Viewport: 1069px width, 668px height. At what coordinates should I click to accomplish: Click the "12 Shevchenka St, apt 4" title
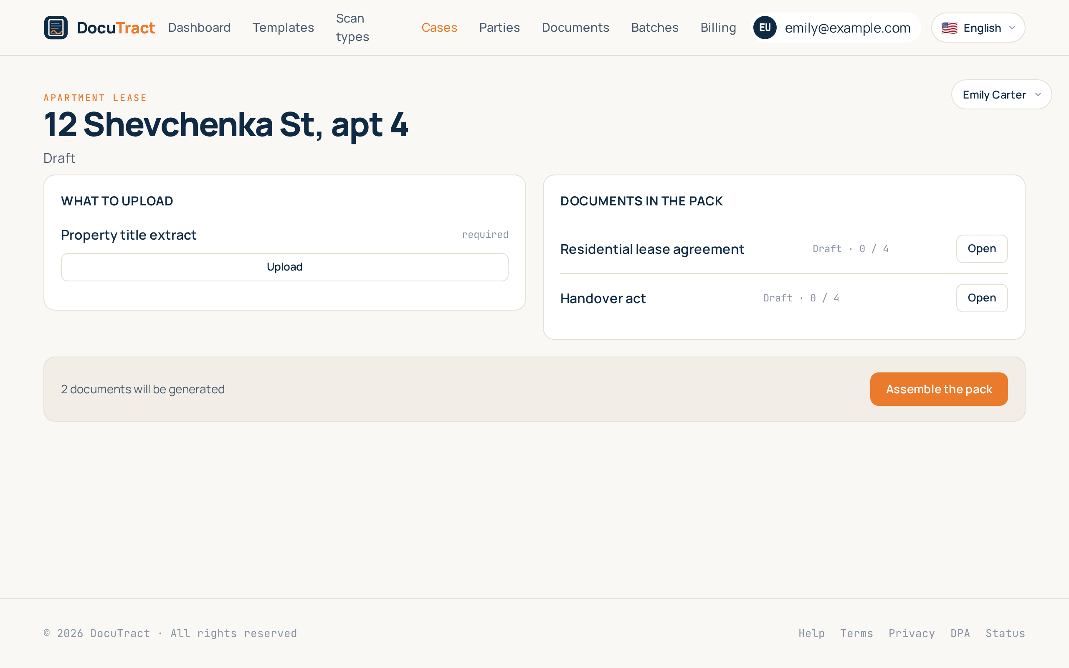(226, 124)
